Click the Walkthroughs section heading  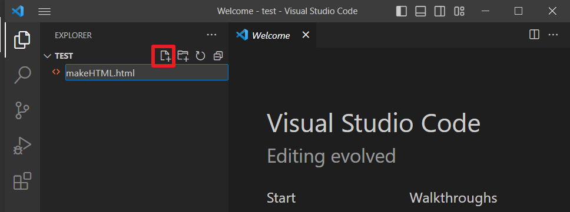pyautogui.click(x=453, y=198)
